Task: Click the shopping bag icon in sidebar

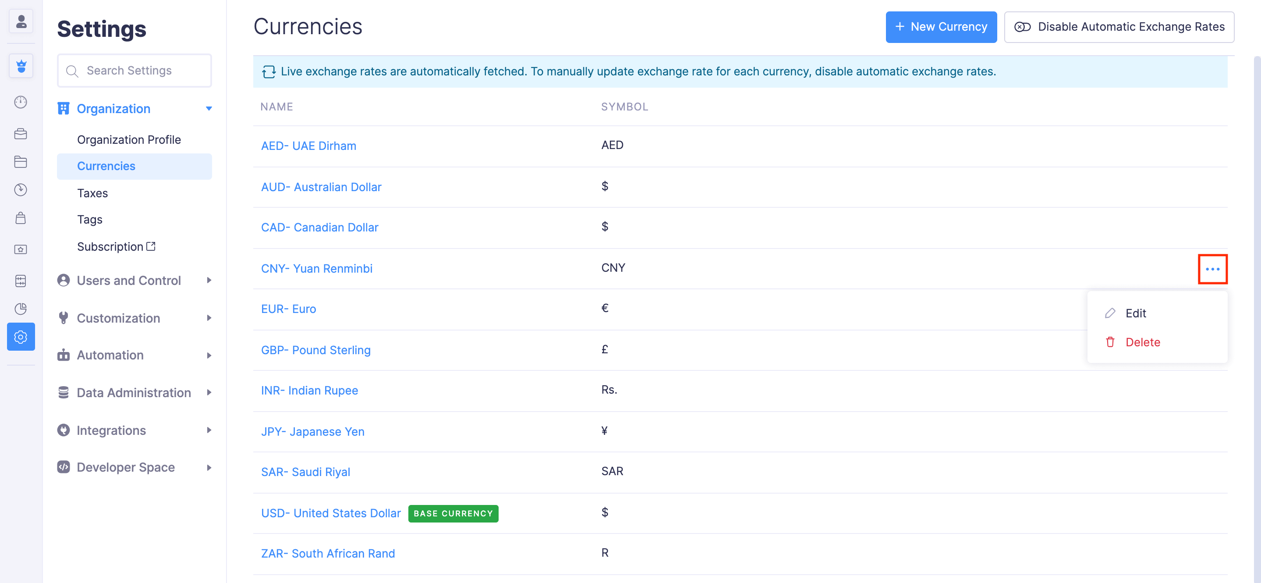Action: 21,218
